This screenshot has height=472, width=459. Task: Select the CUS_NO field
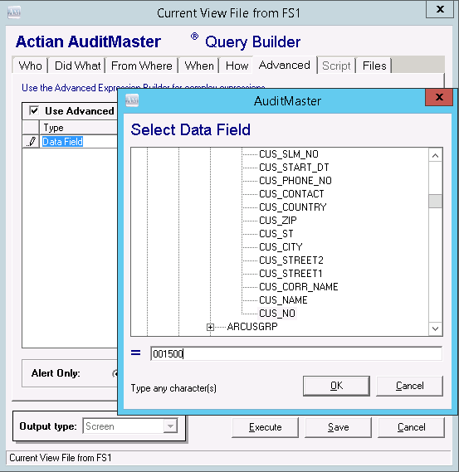pos(277,314)
